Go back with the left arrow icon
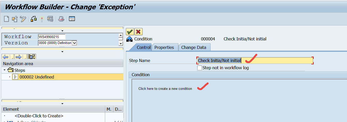The height and width of the screenshot is (122, 347). point(5,57)
